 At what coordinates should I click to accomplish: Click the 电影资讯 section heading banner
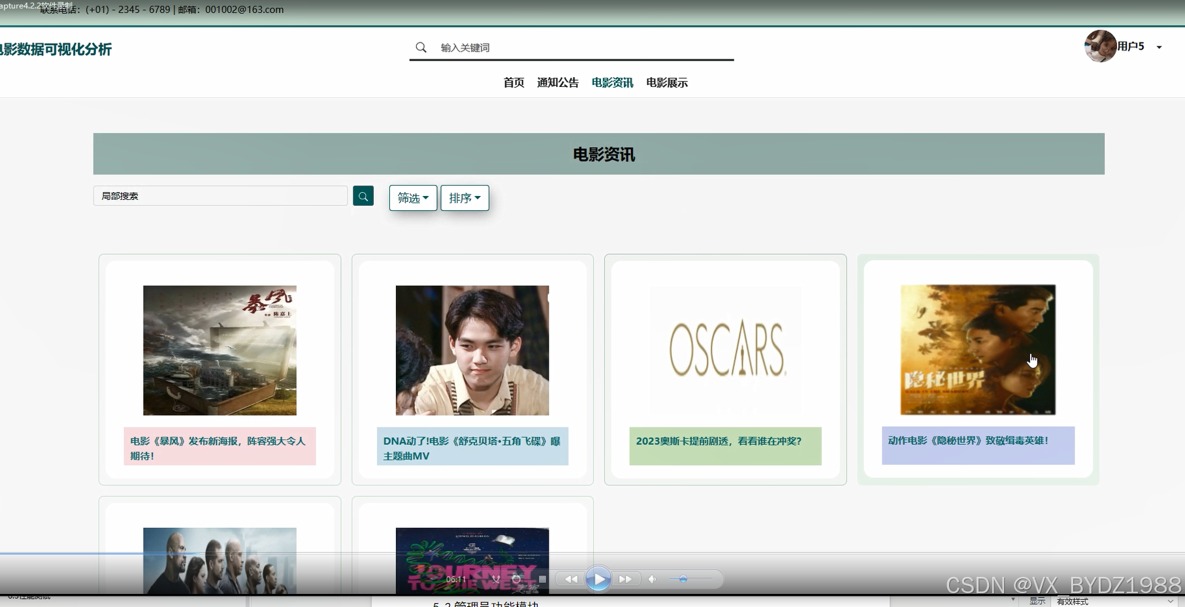pyautogui.click(x=598, y=154)
